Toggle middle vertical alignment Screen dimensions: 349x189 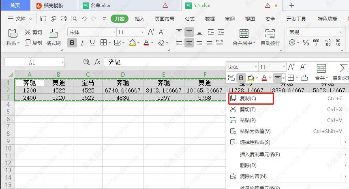189,32
